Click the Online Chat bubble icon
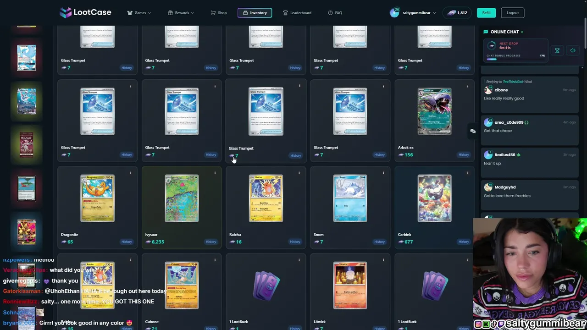The width and height of the screenshot is (587, 330). (x=486, y=32)
